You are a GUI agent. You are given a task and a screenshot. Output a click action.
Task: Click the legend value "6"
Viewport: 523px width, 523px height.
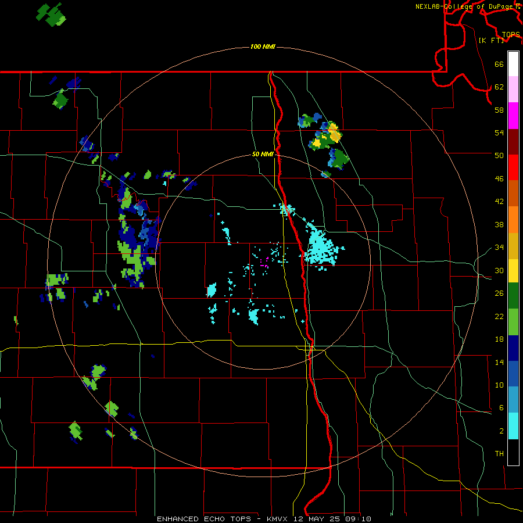(501, 408)
